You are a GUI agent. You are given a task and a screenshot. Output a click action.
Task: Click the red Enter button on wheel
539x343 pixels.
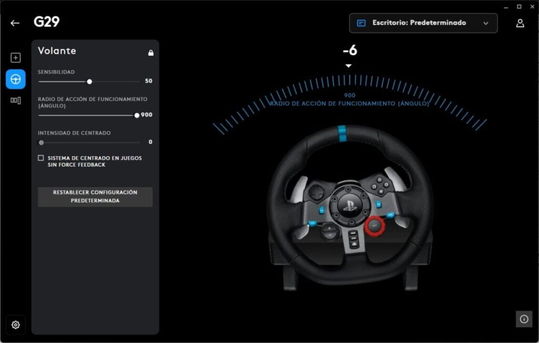pos(374,226)
